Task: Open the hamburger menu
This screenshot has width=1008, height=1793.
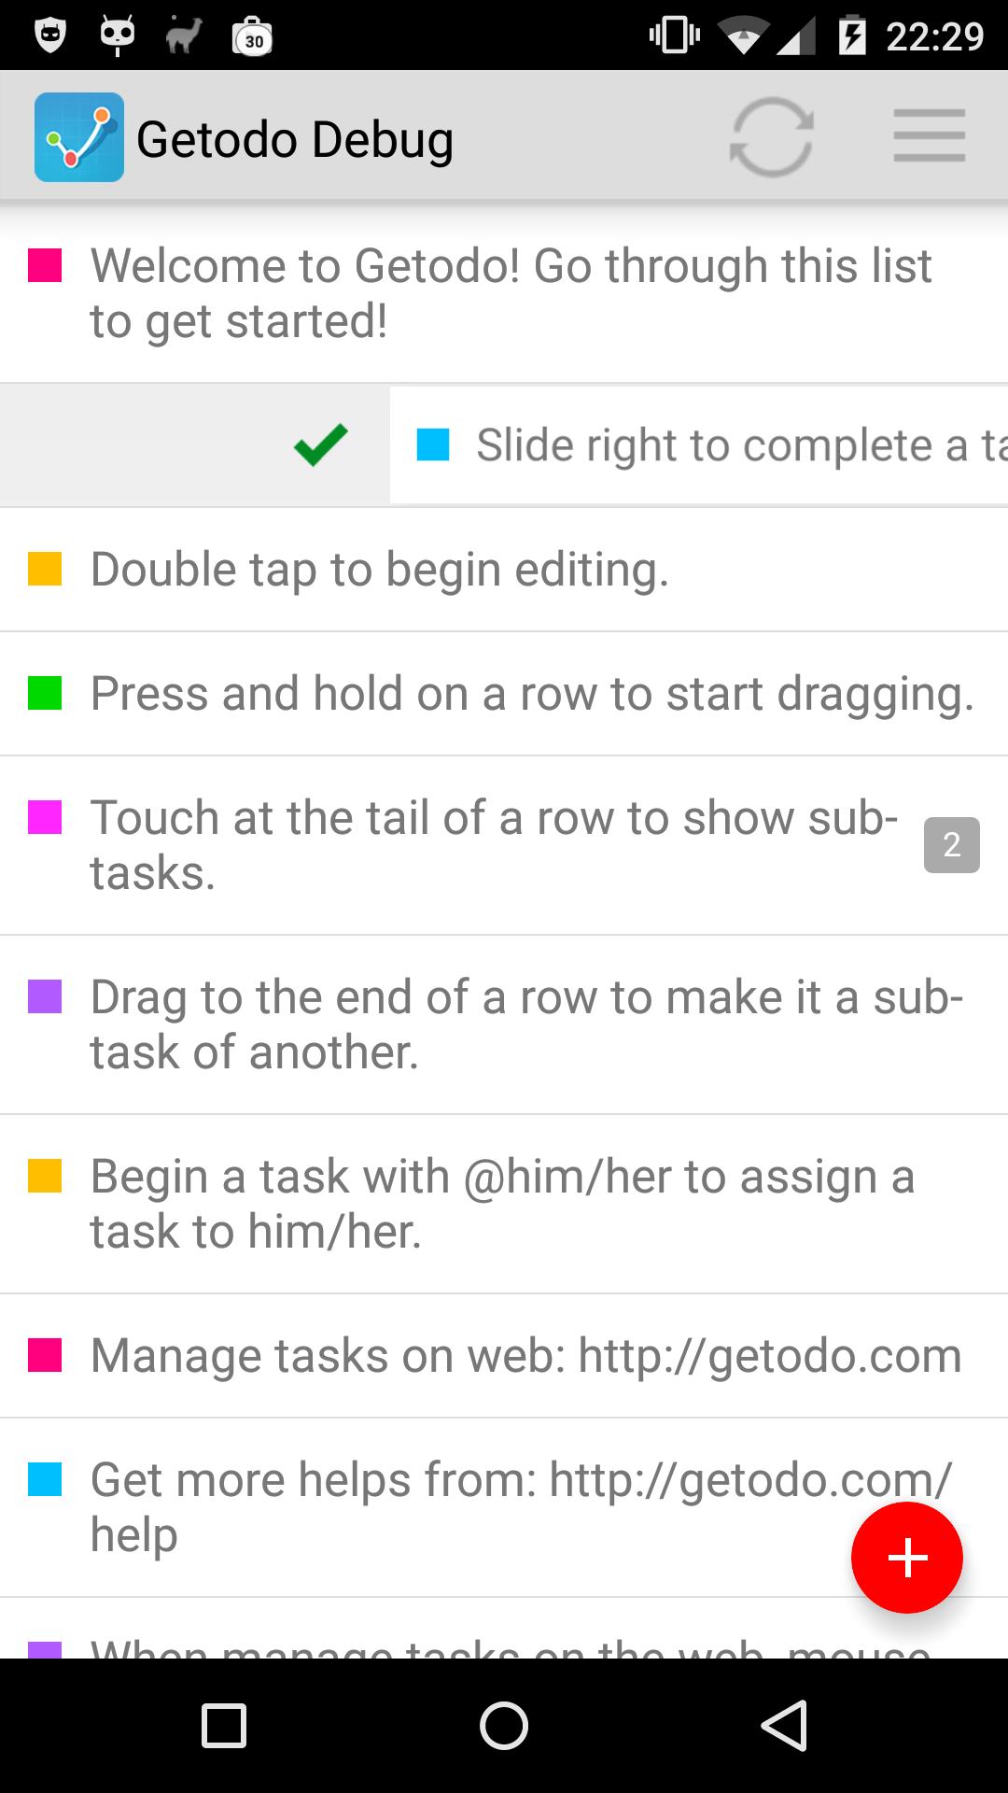Action: coord(929,136)
